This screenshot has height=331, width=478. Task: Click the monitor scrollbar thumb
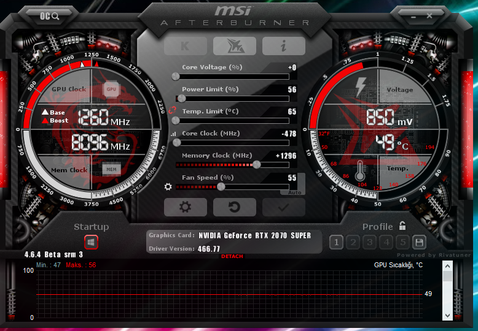pyautogui.click(x=447, y=276)
